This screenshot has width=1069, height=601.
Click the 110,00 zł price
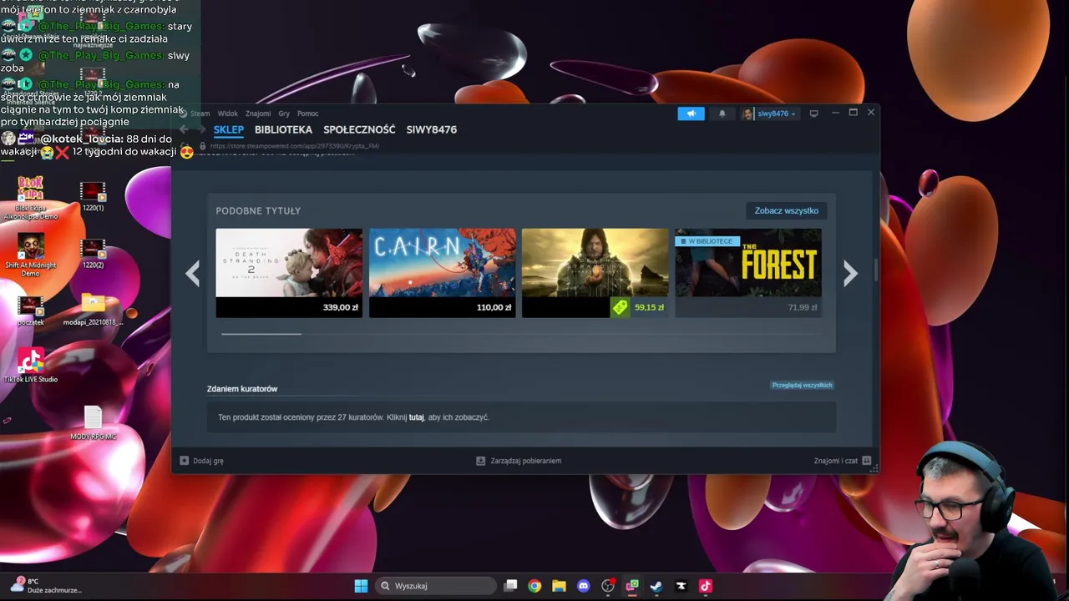point(494,307)
